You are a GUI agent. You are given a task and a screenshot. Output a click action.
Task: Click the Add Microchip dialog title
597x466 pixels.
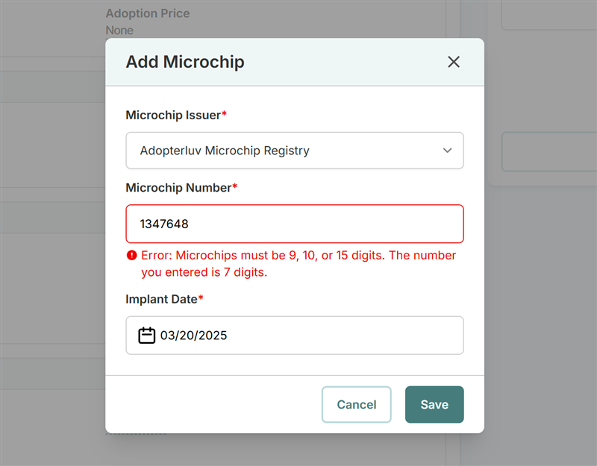[185, 62]
